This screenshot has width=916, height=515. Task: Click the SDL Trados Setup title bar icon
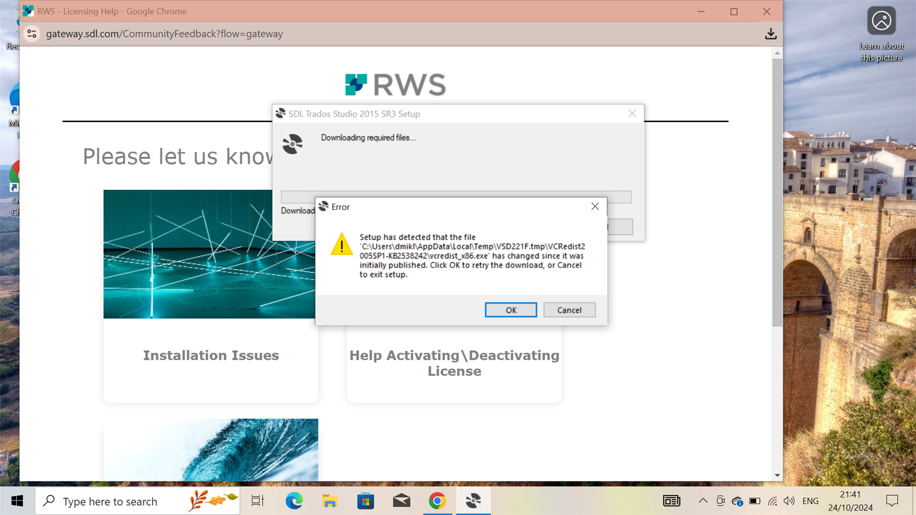[x=280, y=113]
